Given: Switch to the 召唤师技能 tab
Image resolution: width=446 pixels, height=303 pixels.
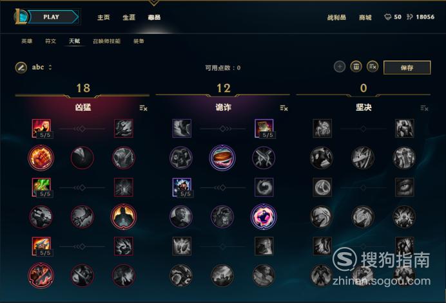Looking at the screenshot, I should pyautogui.click(x=106, y=41).
